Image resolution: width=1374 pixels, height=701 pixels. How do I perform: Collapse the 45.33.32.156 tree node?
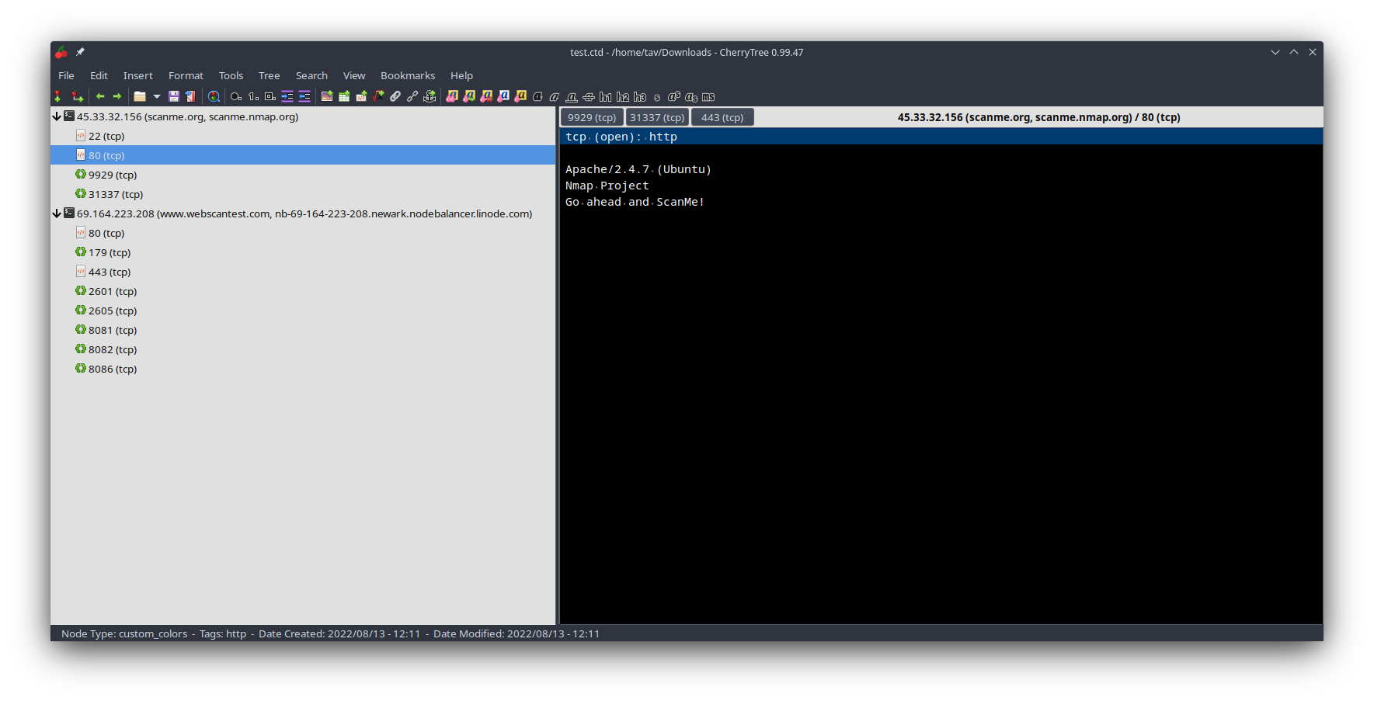pos(57,116)
